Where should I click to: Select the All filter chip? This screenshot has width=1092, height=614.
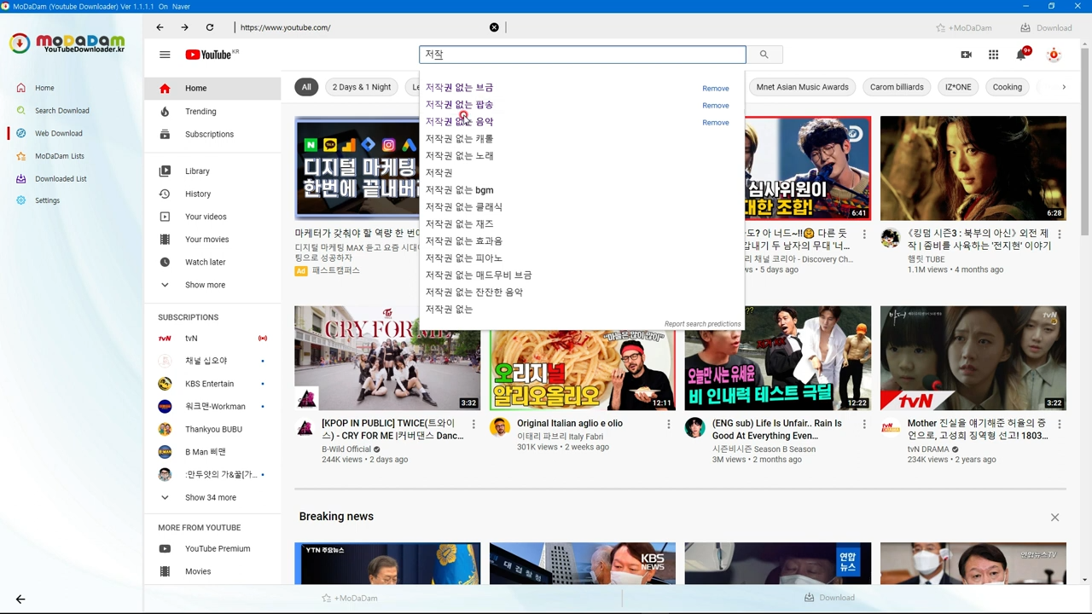[x=306, y=87]
